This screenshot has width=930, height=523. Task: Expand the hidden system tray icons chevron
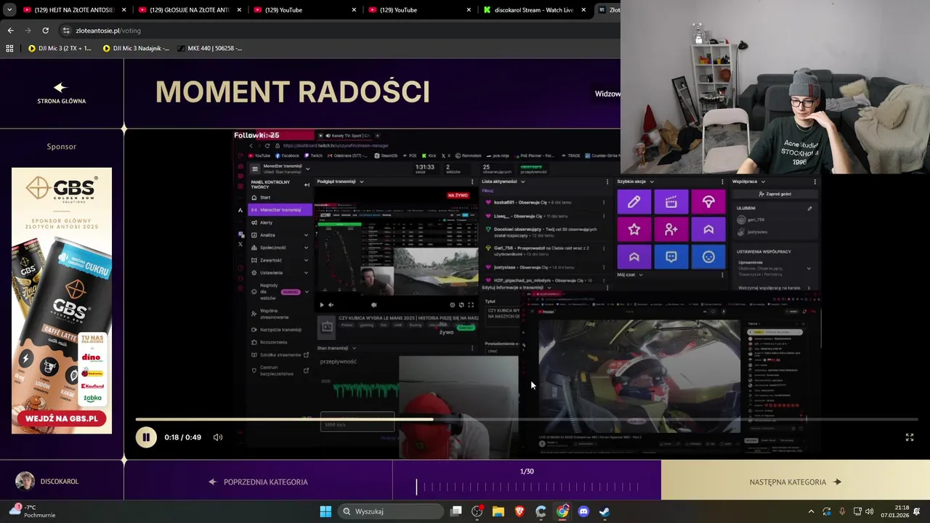click(x=811, y=511)
